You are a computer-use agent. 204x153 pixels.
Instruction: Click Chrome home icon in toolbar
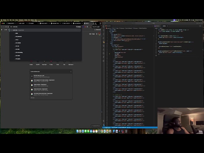8,27
